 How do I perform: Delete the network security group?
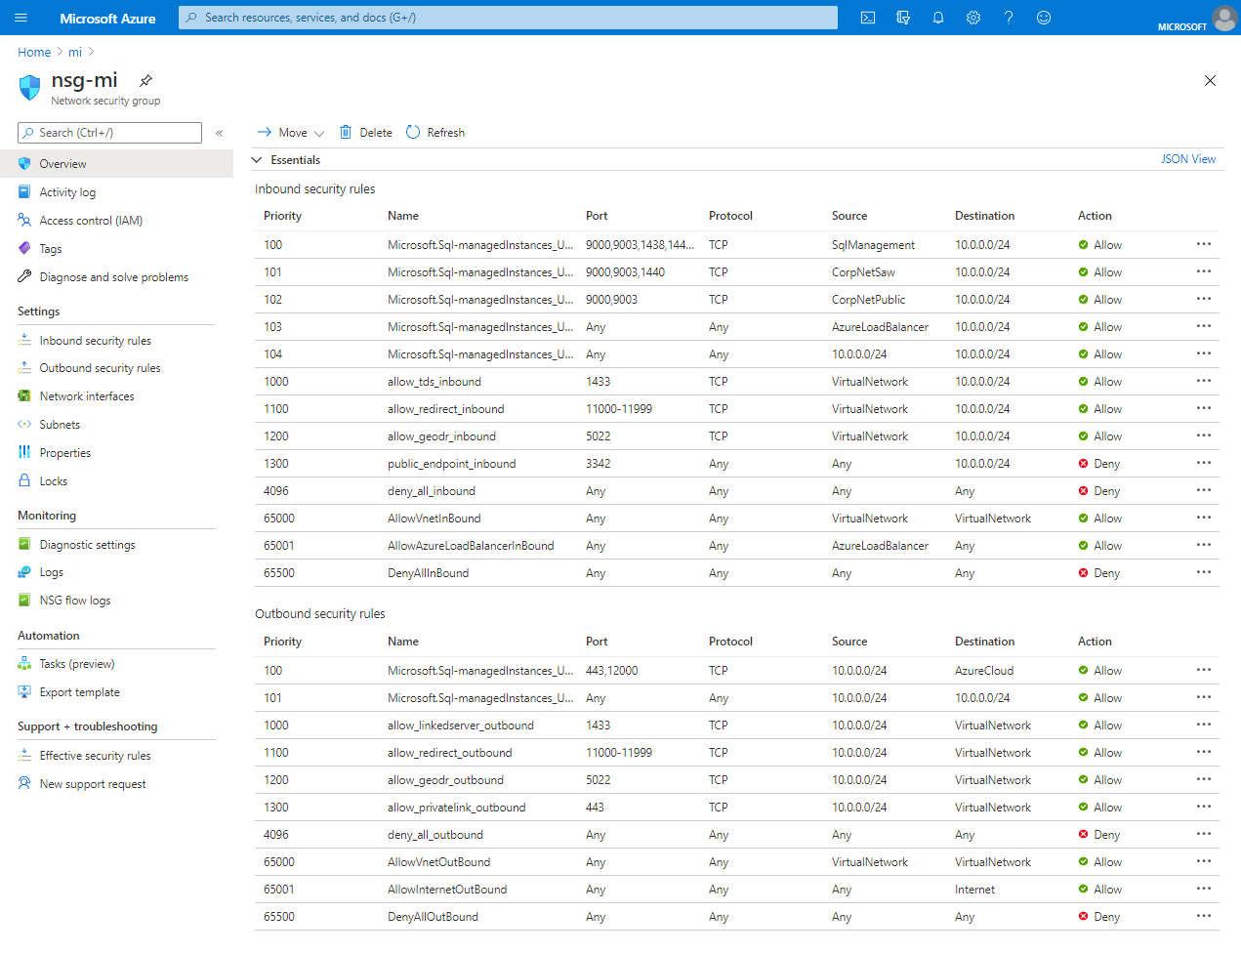pos(365,132)
